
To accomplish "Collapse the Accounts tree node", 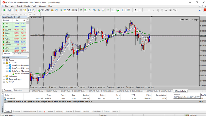I will (x=4, y=63).
